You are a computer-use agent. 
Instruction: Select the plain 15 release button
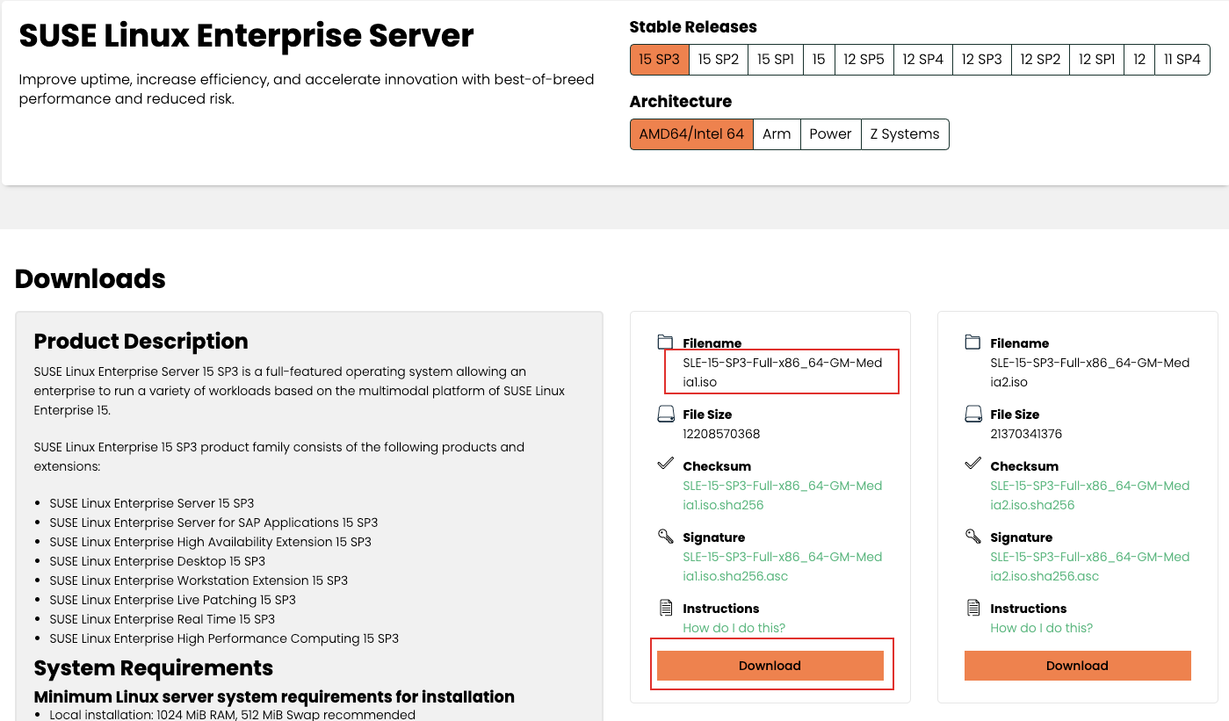coord(819,60)
